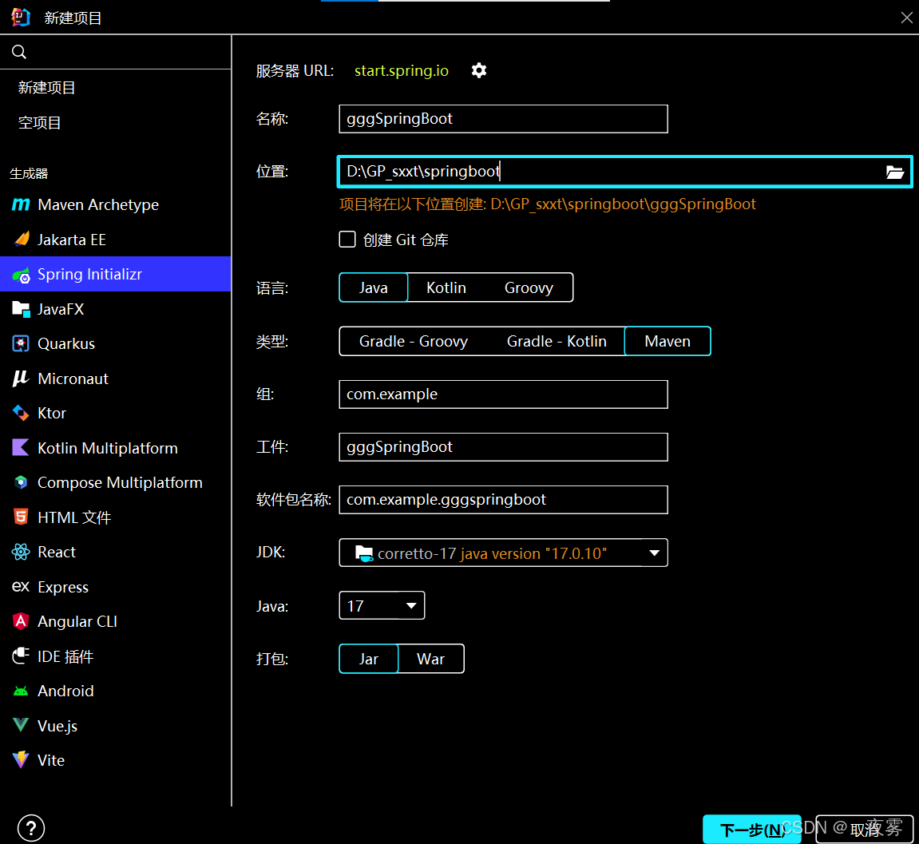Image resolution: width=919 pixels, height=844 pixels.
Task: Click the 取消 button
Action: tap(865, 830)
